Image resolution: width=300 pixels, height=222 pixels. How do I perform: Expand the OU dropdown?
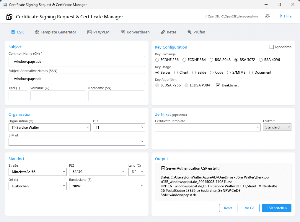[x=119, y=127]
